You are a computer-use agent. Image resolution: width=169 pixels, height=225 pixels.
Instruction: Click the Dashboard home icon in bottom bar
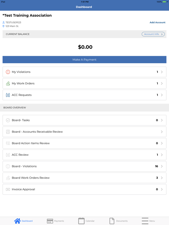pos(17,221)
